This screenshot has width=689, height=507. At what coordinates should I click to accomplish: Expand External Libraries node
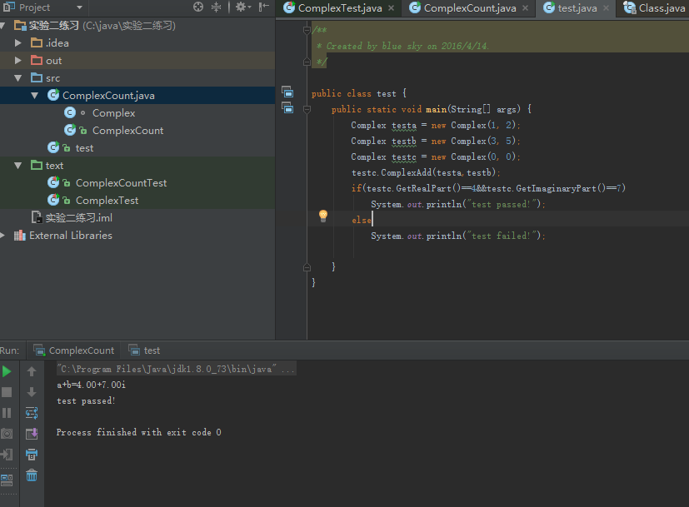pyautogui.click(x=2, y=236)
